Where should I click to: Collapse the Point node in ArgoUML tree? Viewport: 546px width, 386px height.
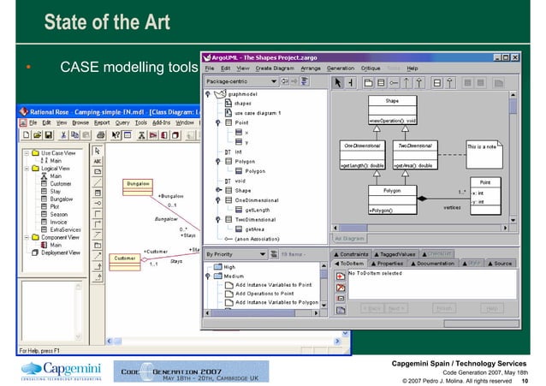tap(218, 122)
